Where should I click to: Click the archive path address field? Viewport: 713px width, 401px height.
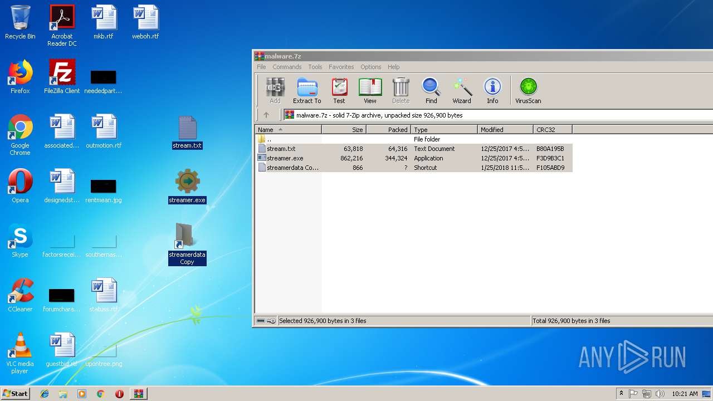click(x=498, y=115)
